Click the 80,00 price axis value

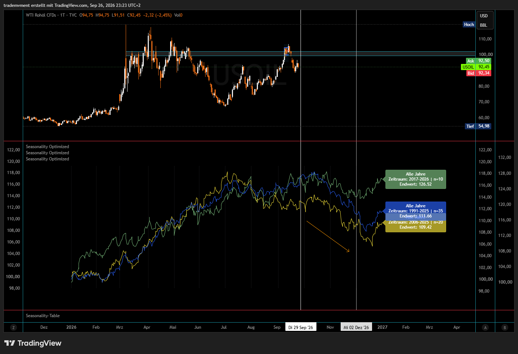coord(484,86)
